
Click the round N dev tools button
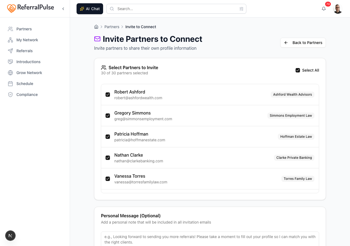tap(10, 236)
